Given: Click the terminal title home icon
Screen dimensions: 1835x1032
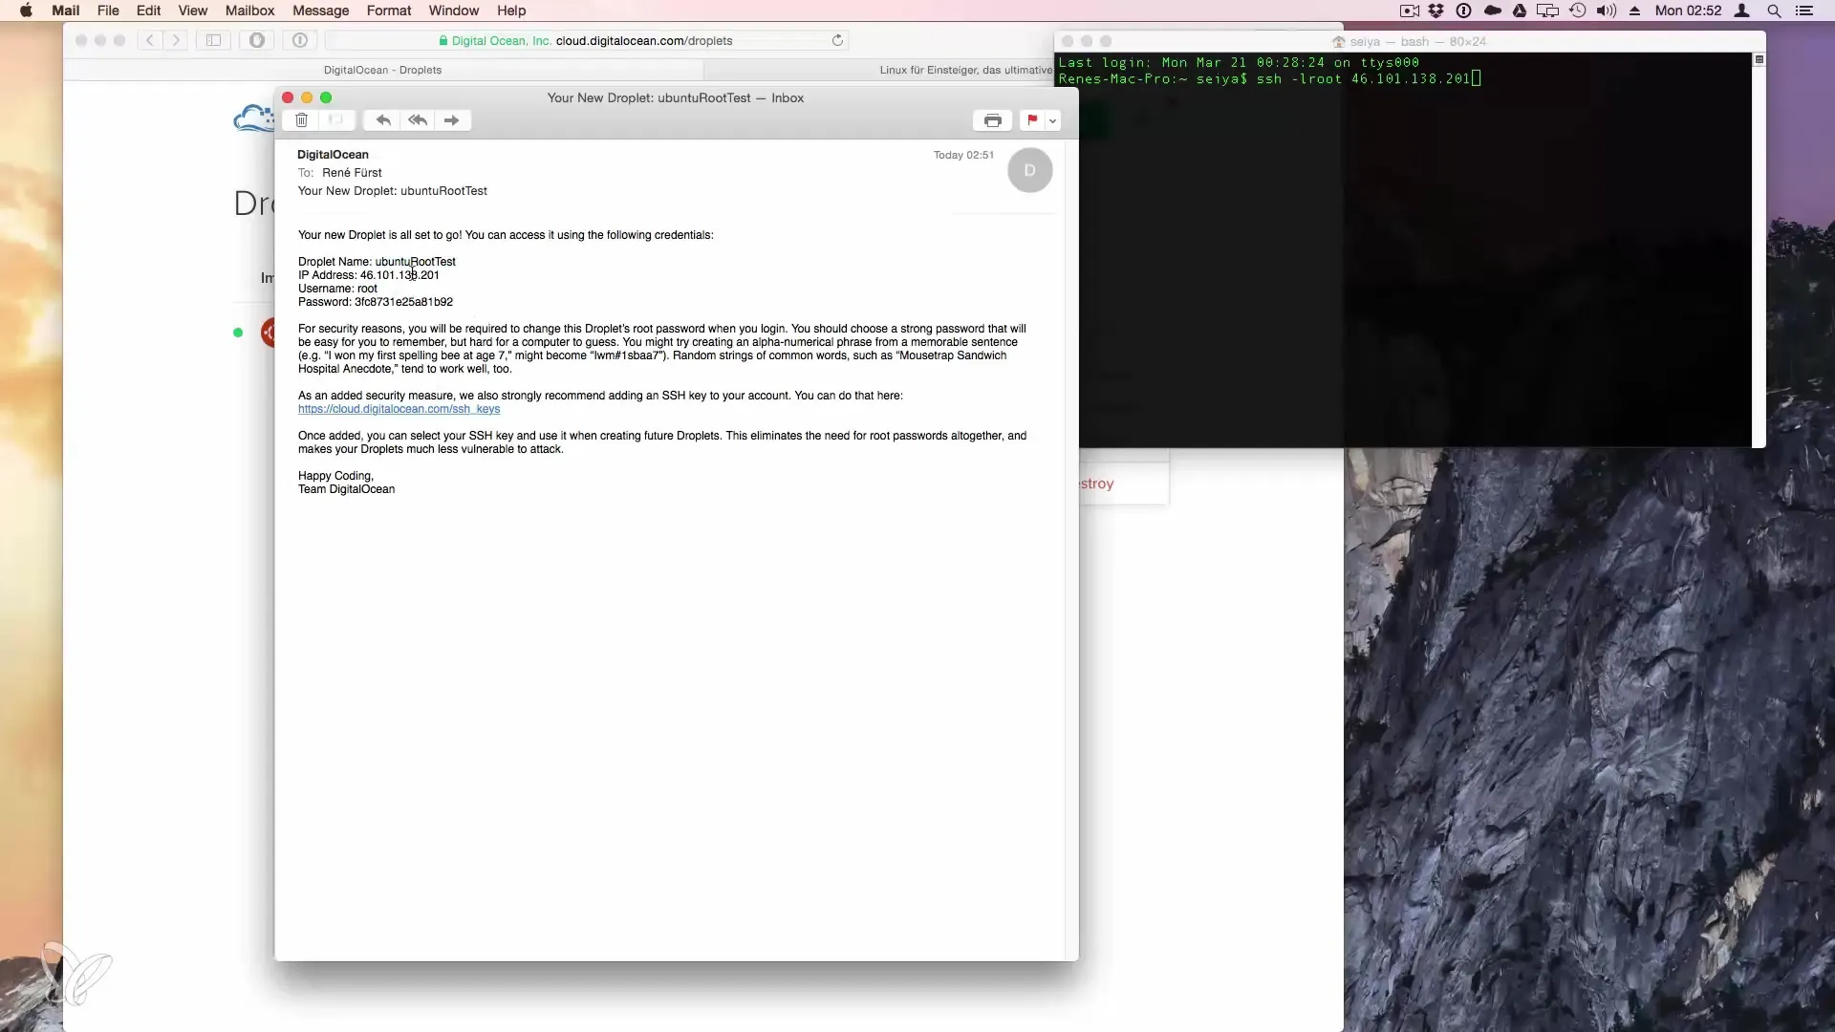Looking at the screenshot, I should [1339, 42].
